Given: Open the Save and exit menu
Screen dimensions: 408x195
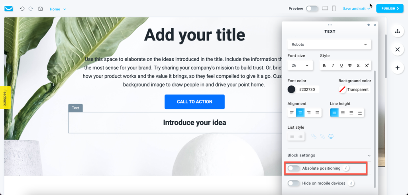Looking at the screenshot, I should pos(357,9).
